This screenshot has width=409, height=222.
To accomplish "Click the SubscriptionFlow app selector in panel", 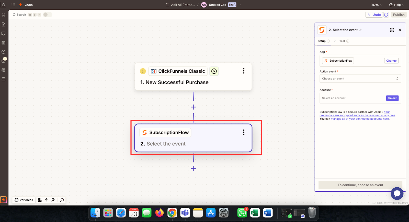I will [338, 61].
